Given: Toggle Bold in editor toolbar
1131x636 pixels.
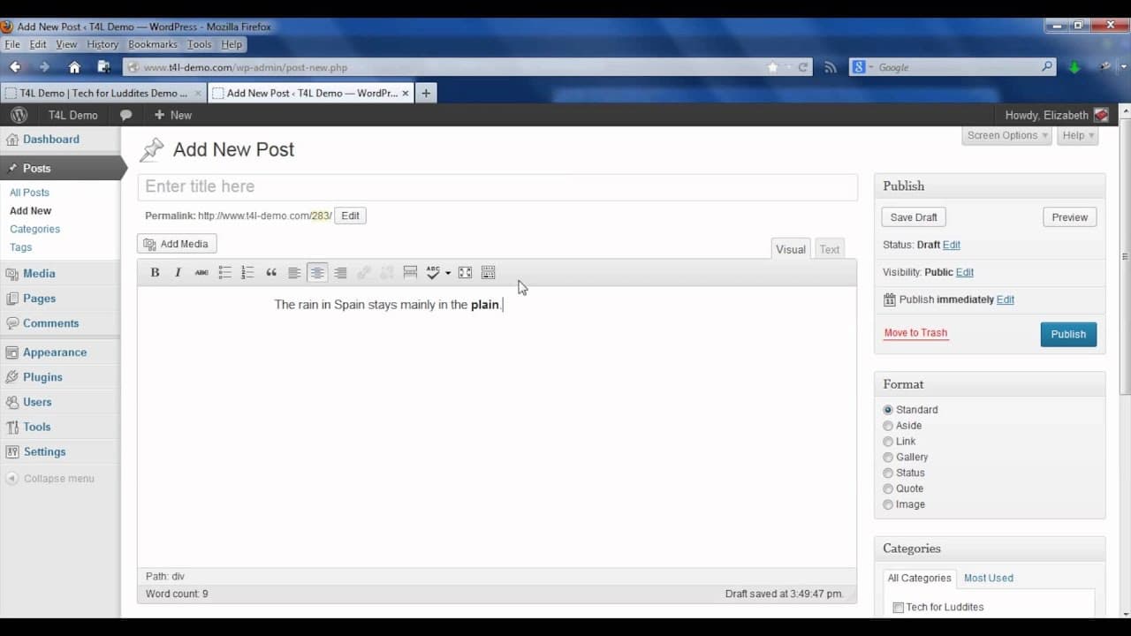Looking at the screenshot, I should click(x=155, y=273).
